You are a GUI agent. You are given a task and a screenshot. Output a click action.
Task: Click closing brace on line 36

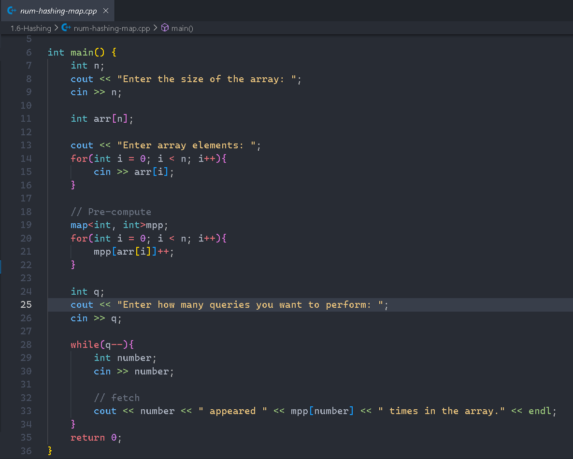coord(50,451)
